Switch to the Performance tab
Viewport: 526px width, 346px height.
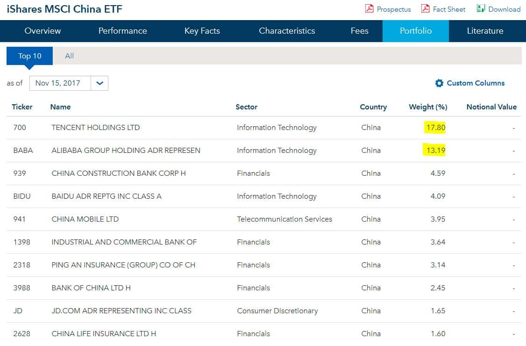click(122, 31)
